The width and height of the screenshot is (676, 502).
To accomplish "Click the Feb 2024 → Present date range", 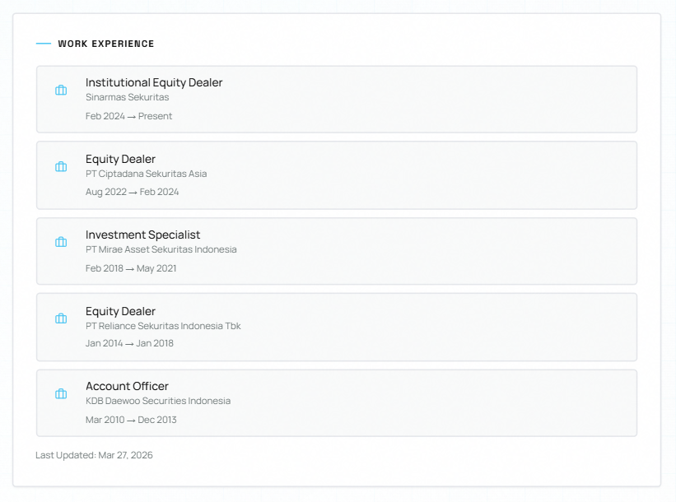I will pos(128,116).
